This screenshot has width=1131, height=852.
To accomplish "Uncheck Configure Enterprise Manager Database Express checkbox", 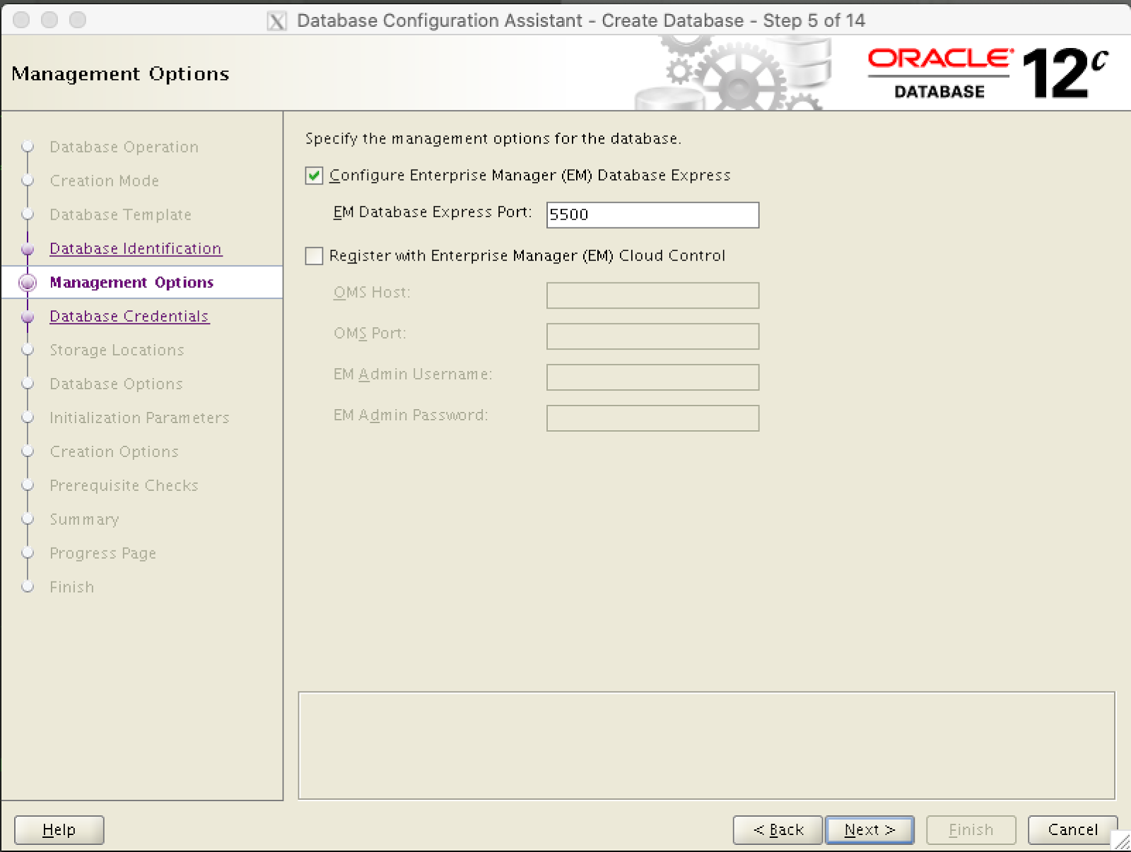I will tap(314, 175).
